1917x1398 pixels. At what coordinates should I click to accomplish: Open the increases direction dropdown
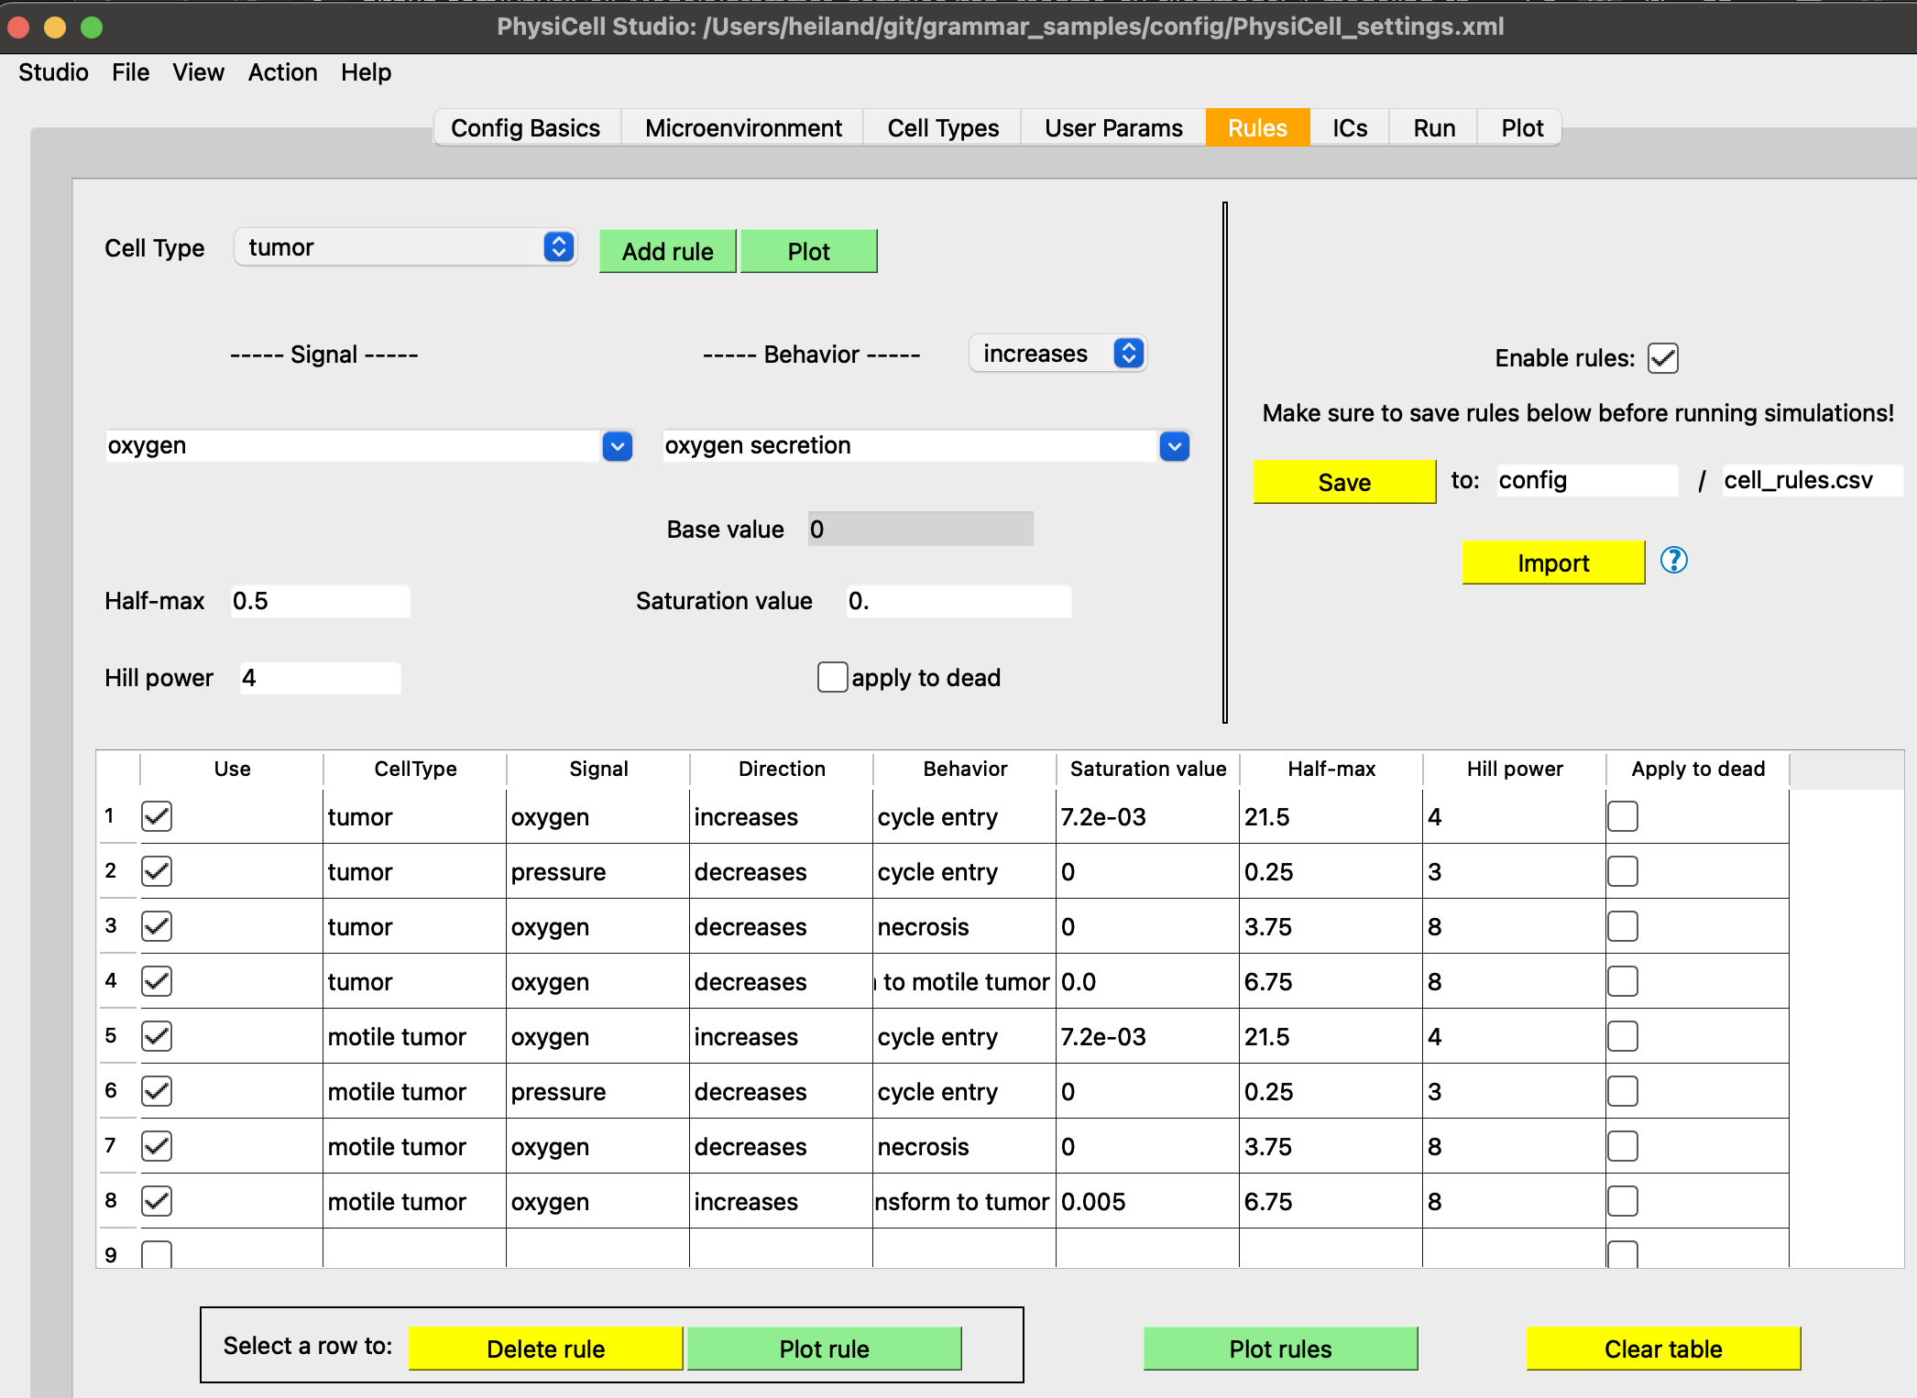(x=1057, y=354)
